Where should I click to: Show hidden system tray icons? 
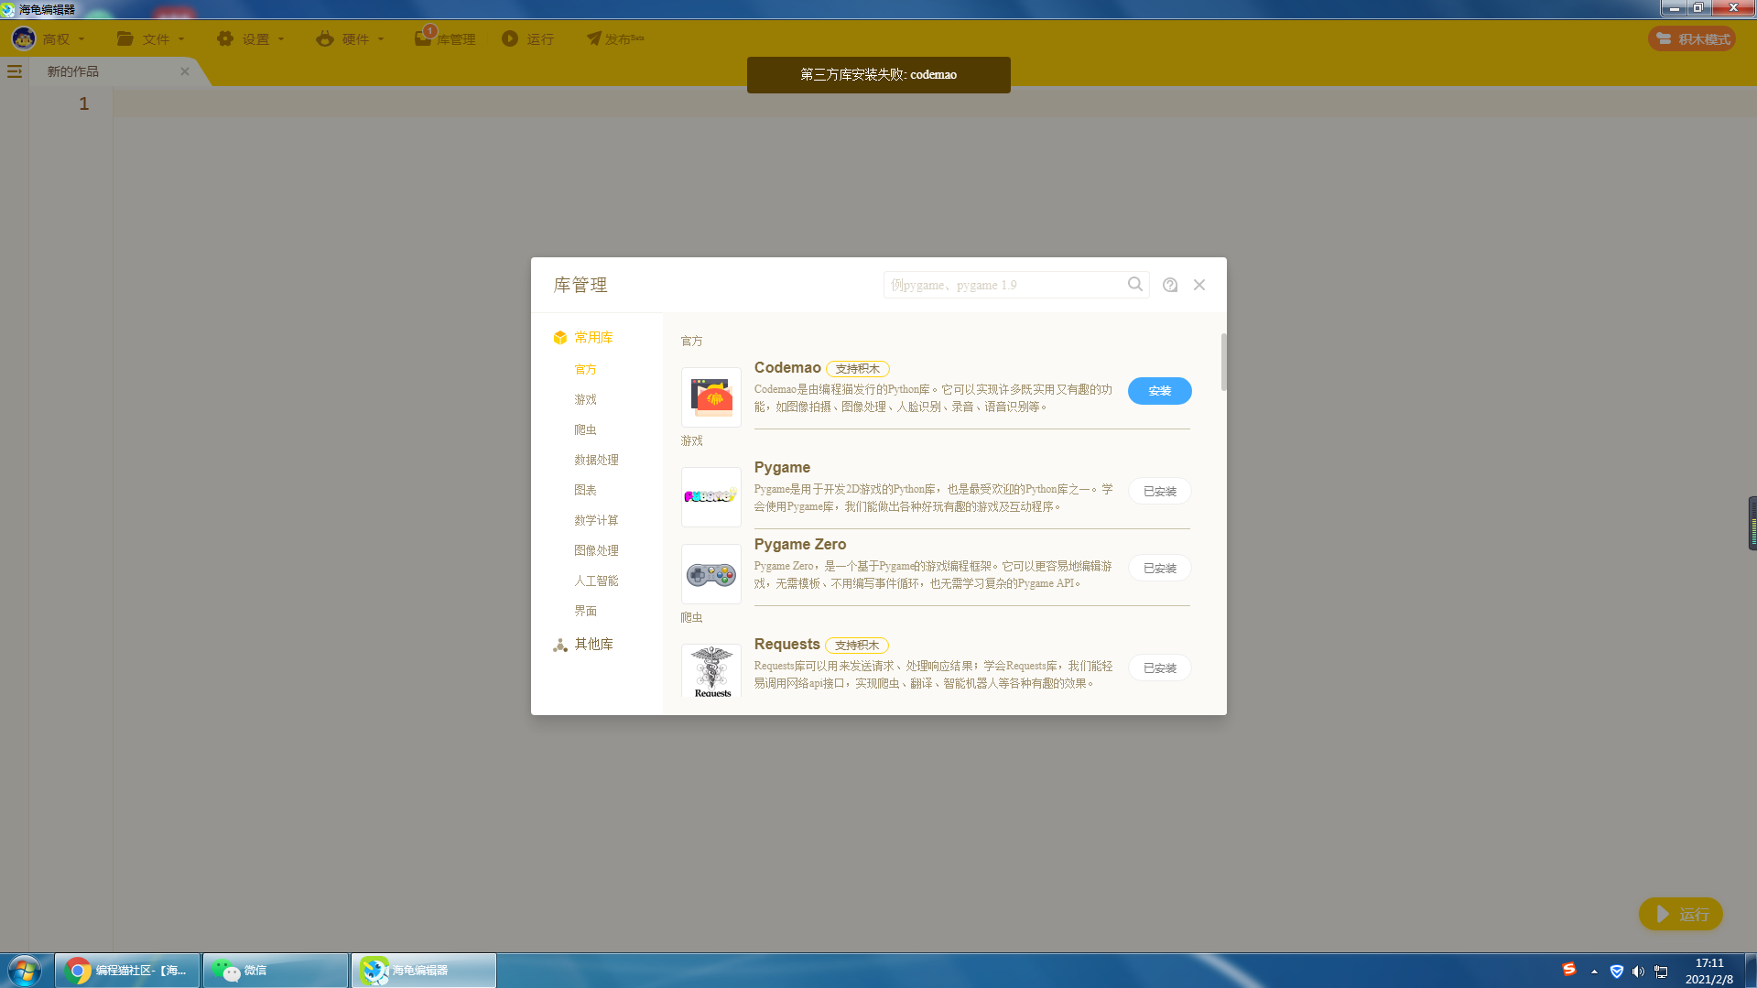1594,972
